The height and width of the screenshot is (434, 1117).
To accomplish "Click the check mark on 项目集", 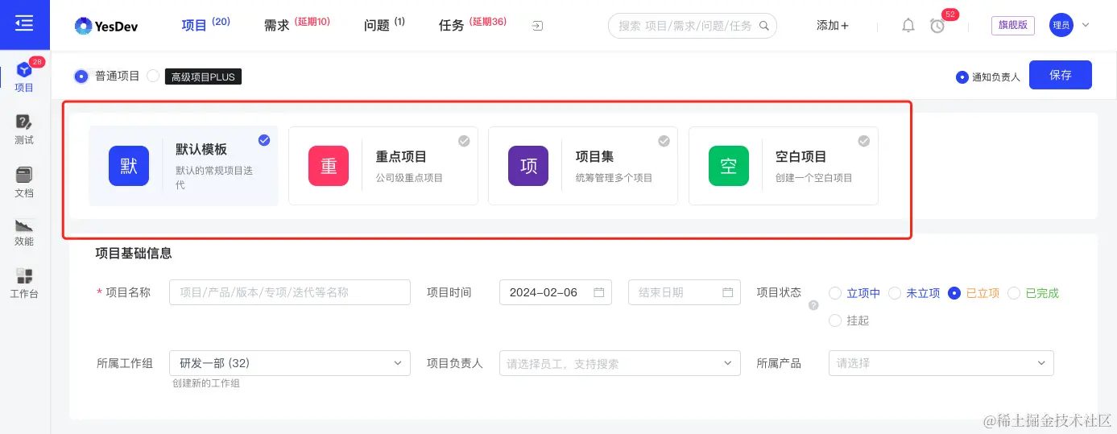I will (x=664, y=140).
